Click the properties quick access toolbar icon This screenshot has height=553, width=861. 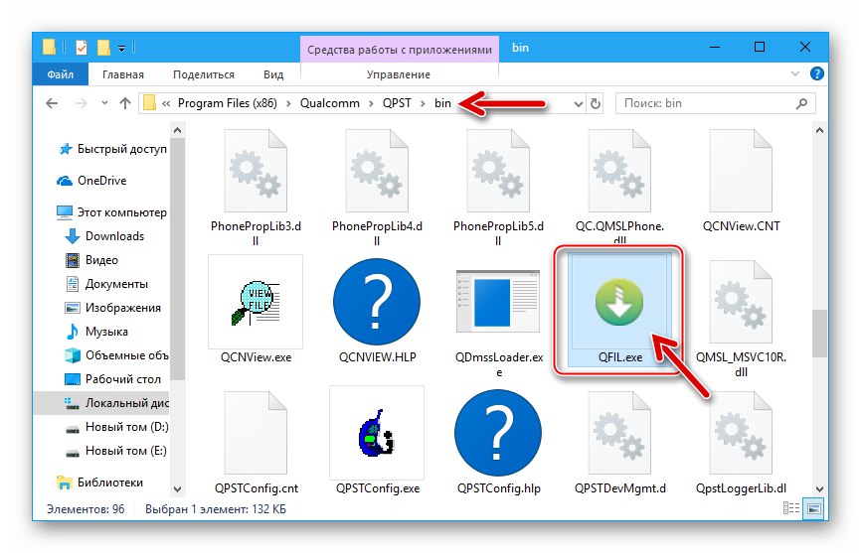pyautogui.click(x=82, y=48)
